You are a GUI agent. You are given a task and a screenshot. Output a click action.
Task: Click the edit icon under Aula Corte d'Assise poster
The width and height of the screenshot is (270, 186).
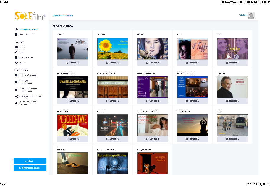coord(108,101)
